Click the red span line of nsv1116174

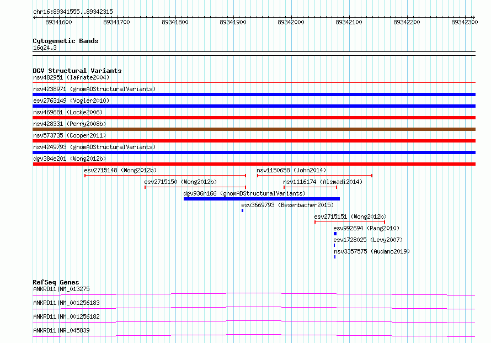pyautogui.click(x=310, y=187)
